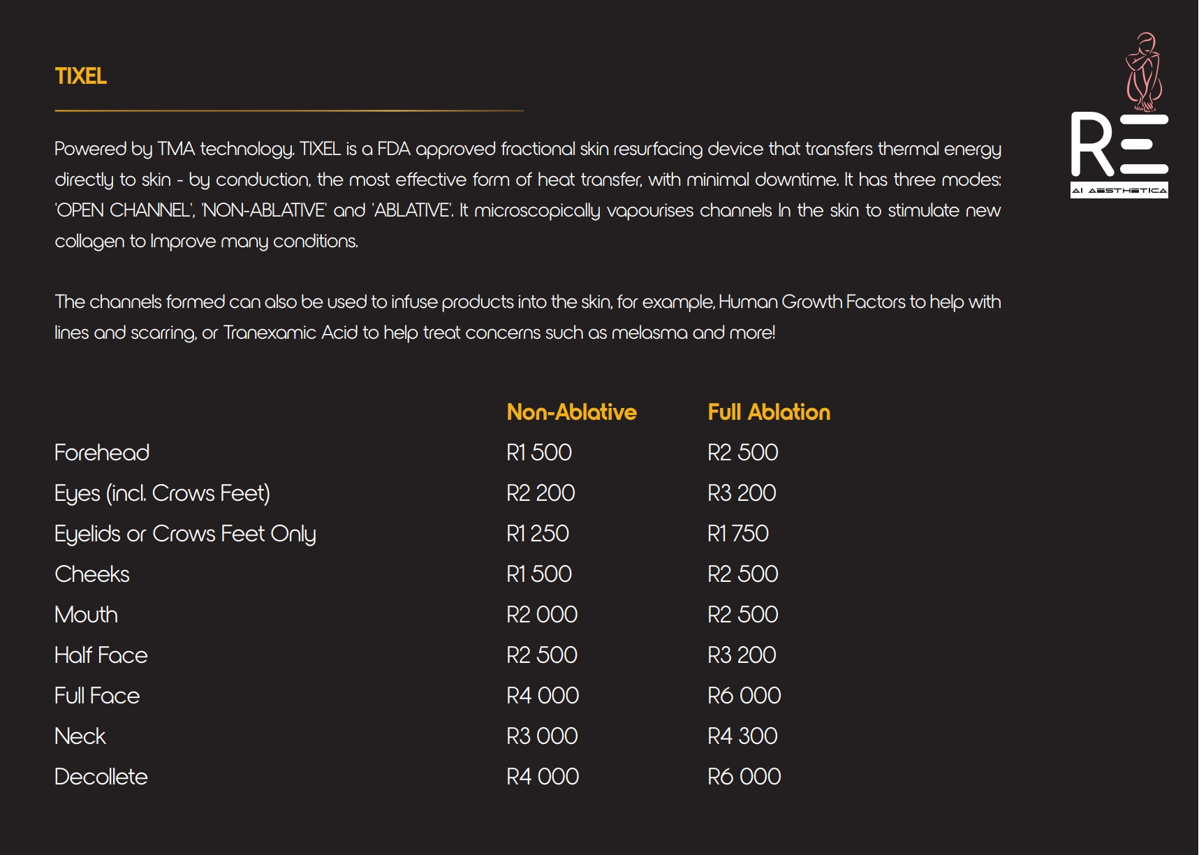The width and height of the screenshot is (1199, 855).
Task: Click the pink seated woman logo figure
Action: tap(1144, 72)
